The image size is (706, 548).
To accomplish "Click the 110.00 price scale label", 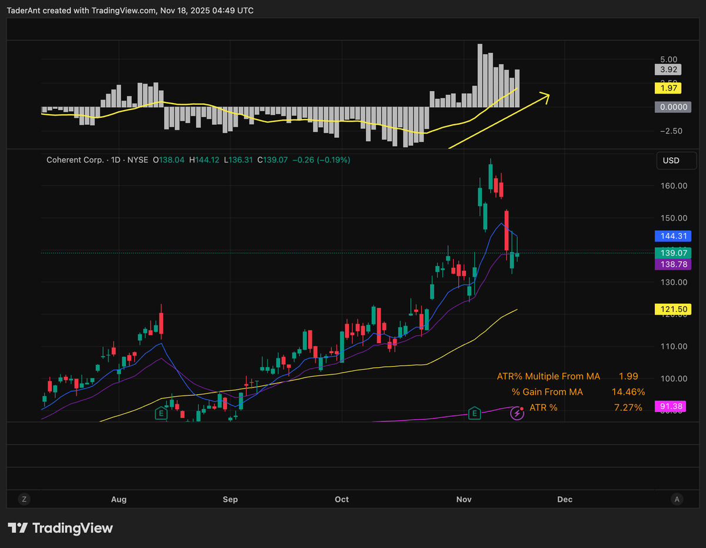I will [x=674, y=346].
